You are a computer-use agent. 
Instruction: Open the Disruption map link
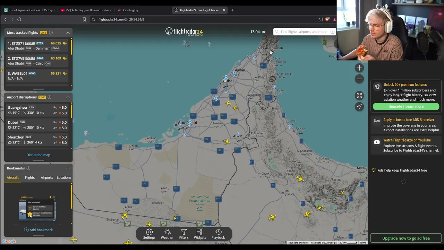tap(38, 155)
